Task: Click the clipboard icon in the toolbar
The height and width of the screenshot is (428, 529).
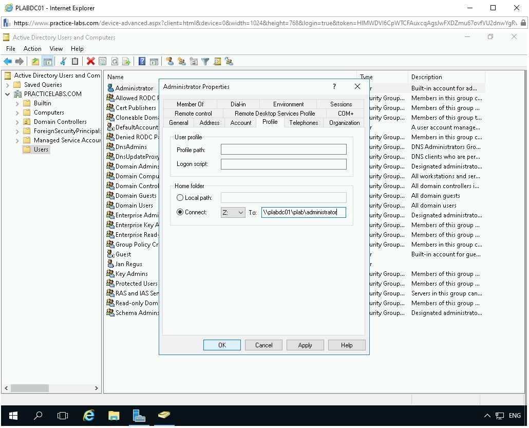Action: tap(75, 62)
